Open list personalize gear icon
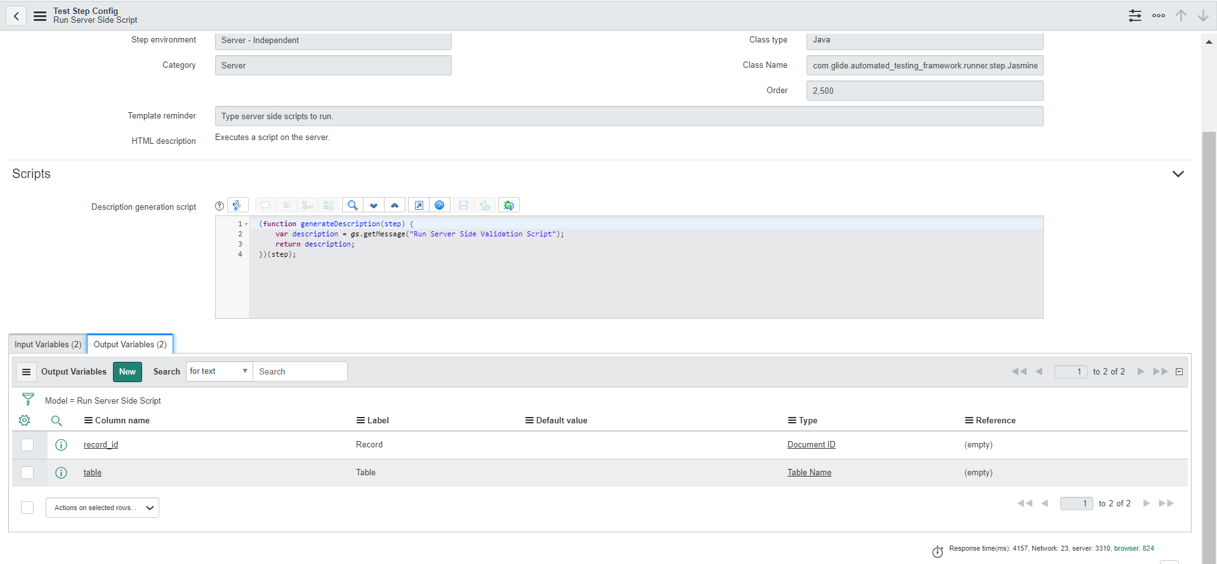 [x=25, y=421]
